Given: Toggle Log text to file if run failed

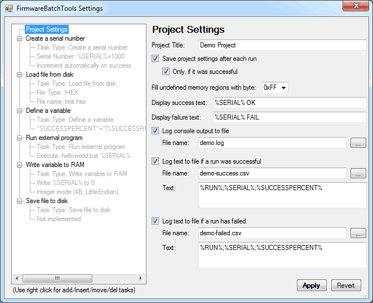Looking at the screenshot, I should [x=156, y=221].
